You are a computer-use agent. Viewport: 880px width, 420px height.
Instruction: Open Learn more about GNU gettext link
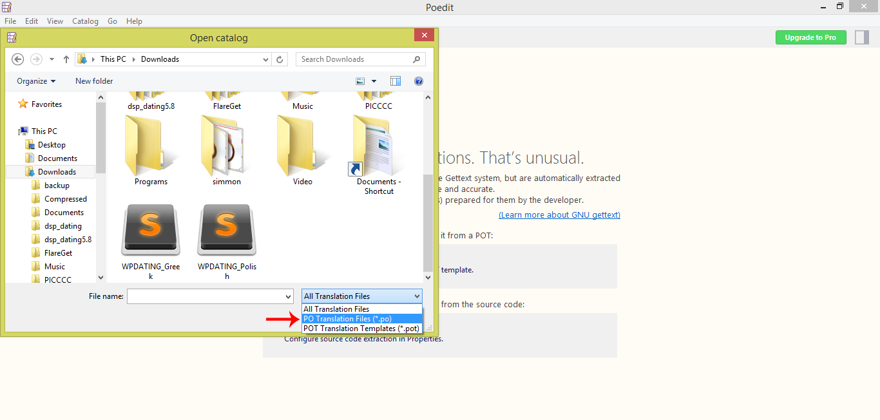tap(559, 215)
